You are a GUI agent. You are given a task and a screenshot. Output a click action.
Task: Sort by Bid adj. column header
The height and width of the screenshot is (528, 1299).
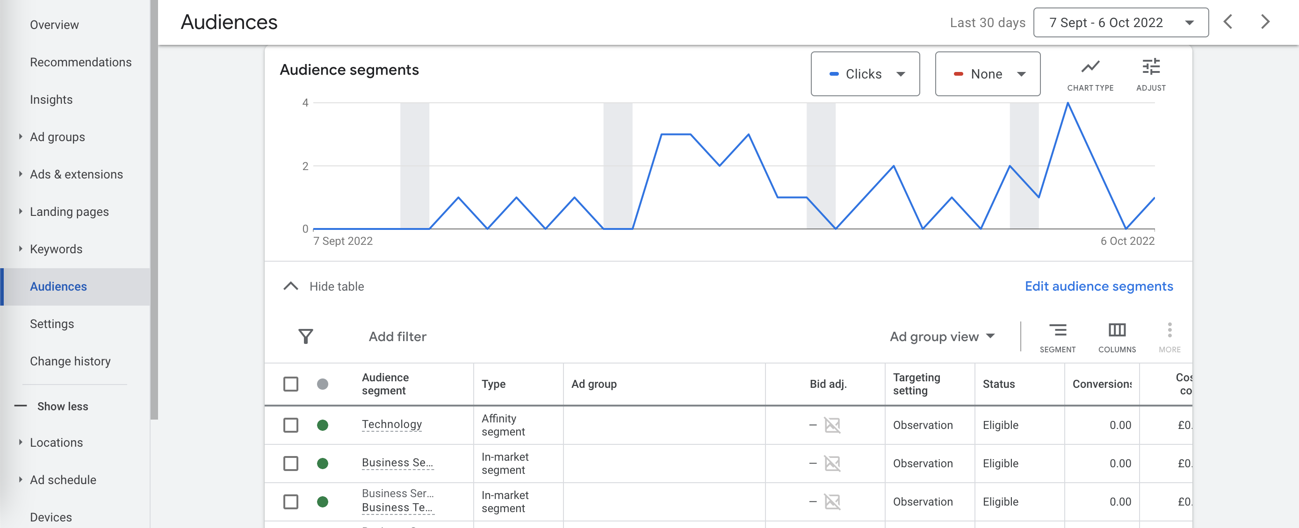[x=828, y=384]
